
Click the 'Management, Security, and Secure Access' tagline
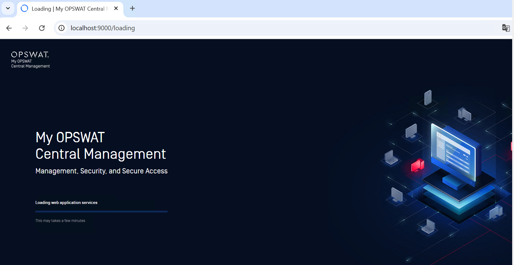coord(101,171)
